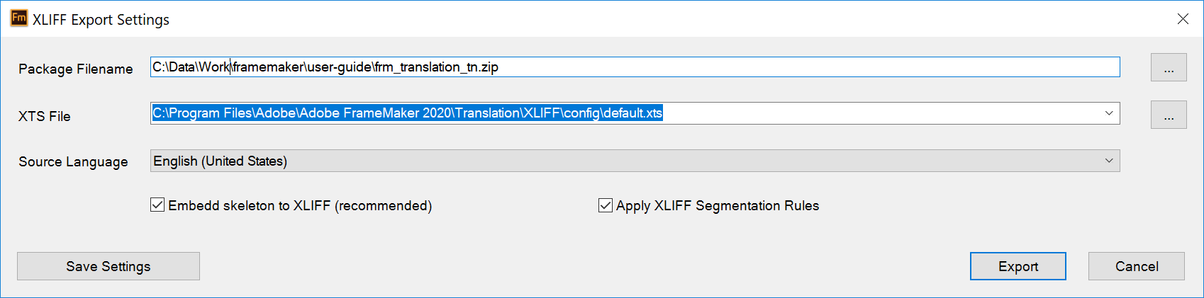The height and width of the screenshot is (298, 1204).
Task: Uncheck the Embedd skeleton to XLIFF checkbox
Action: (x=157, y=205)
